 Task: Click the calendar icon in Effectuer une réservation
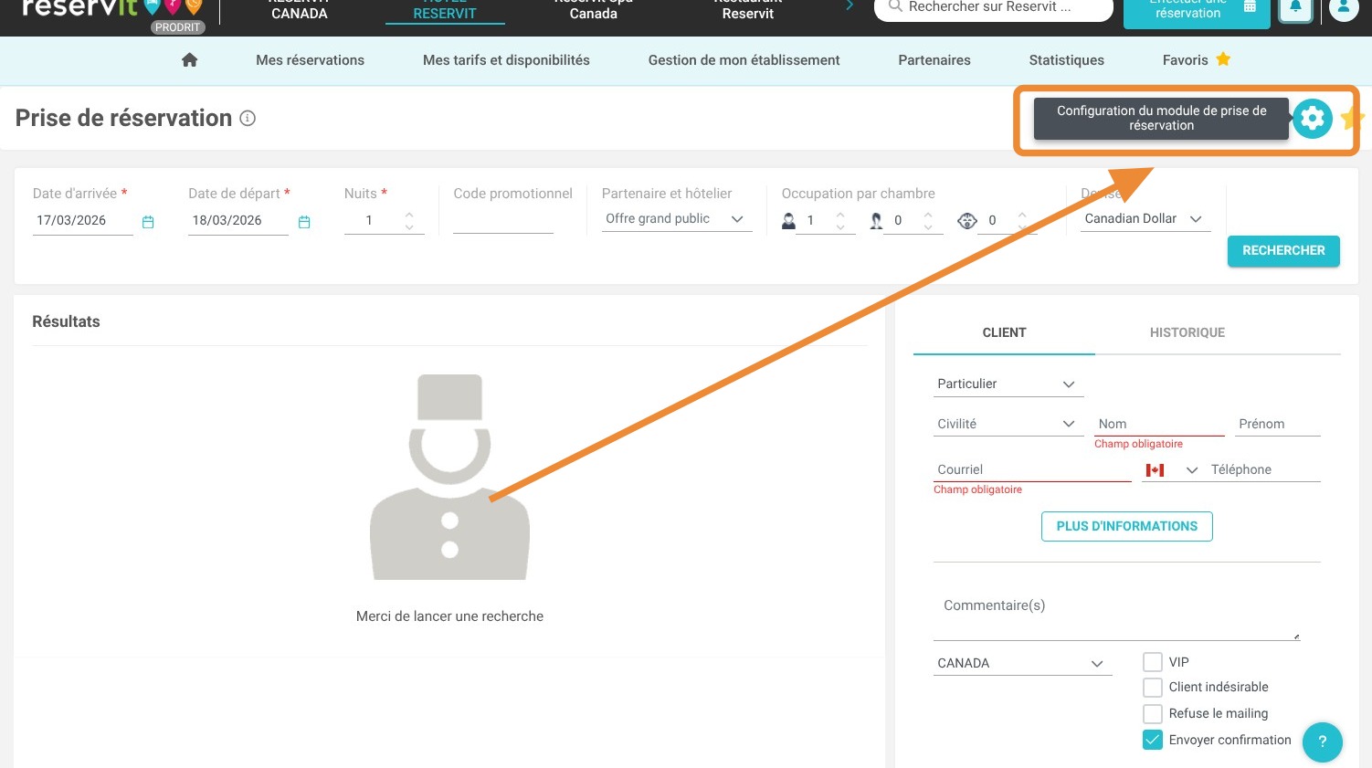(x=1250, y=6)
